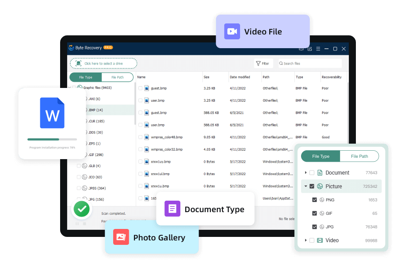Collapse the Graphic files (9403) tree node
416x278 pixels.
(x=69, y=88)
